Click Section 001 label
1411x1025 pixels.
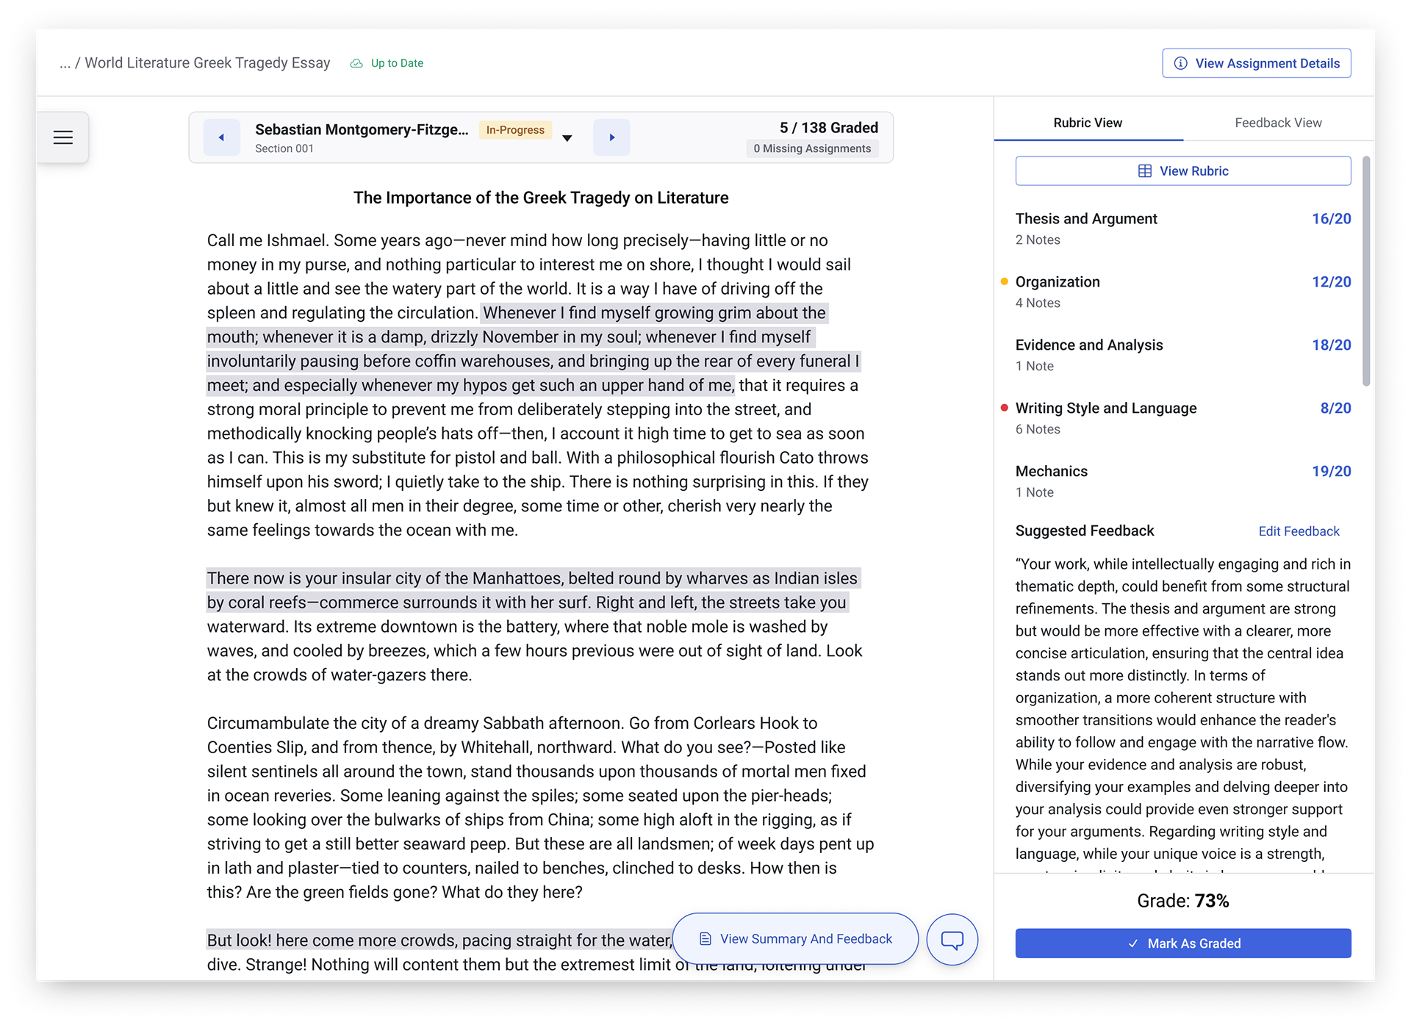pos(284,149)
